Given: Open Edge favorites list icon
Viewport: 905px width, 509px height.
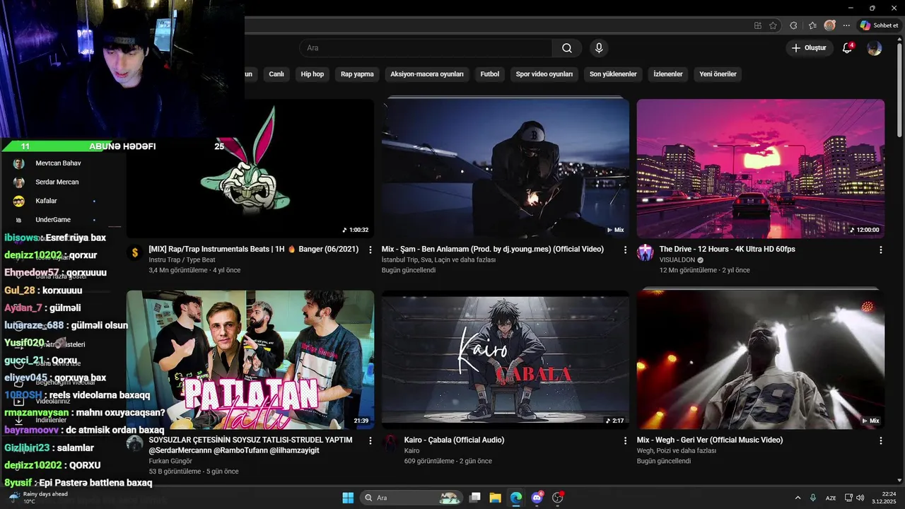Looking at the screenshot, I should [812, 25].
